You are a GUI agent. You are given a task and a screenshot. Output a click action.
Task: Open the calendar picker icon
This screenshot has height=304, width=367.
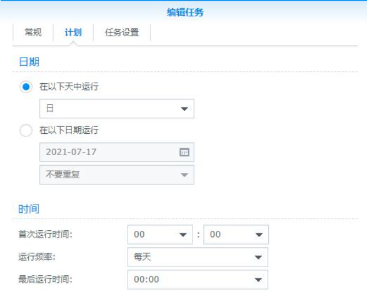[x=184, y=152]
